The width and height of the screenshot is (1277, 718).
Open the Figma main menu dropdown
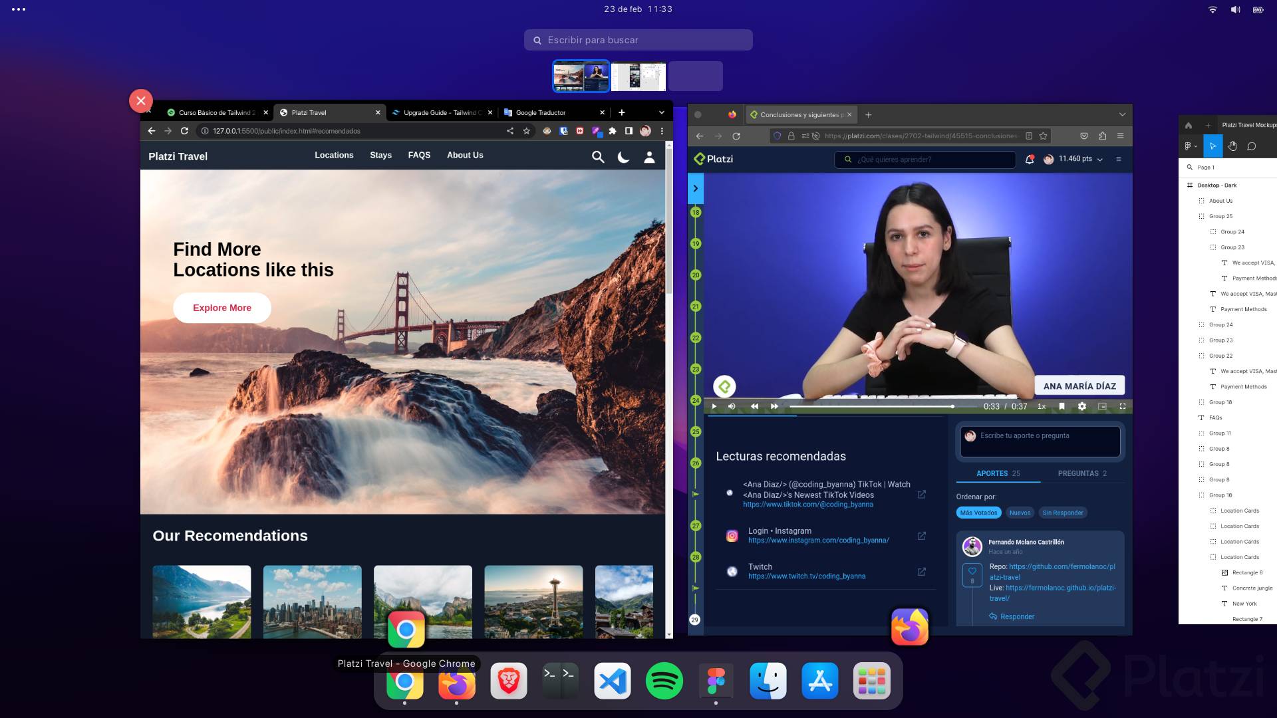1191,146
